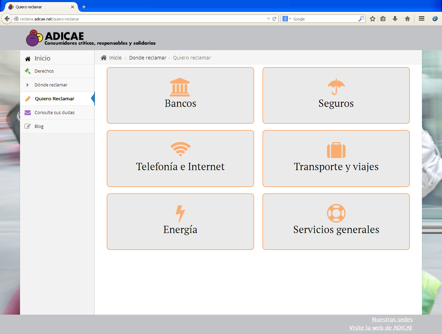442x334 pixels.
Task: Click the search magnifier icon in search box
Action: [361, 19]
